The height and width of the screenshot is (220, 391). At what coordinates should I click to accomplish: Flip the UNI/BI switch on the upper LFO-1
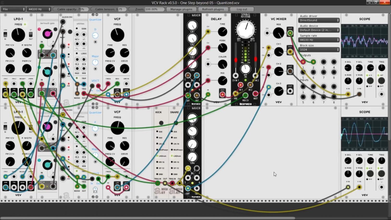[5, 34]
